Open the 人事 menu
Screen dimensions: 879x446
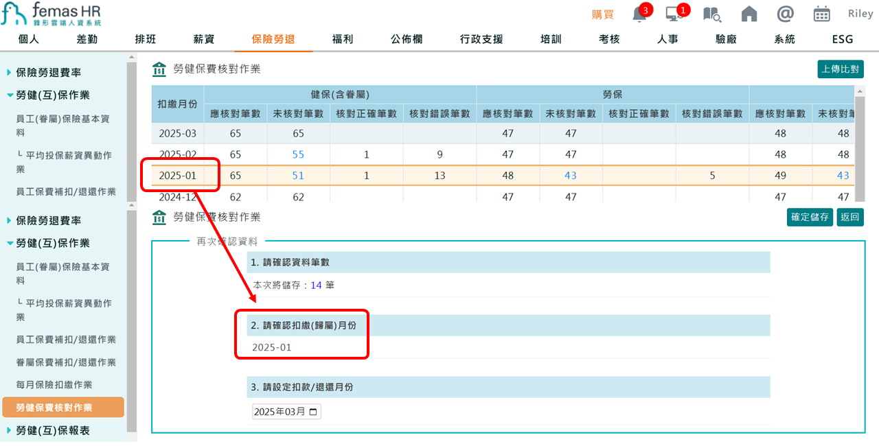(x=667, y=39)
